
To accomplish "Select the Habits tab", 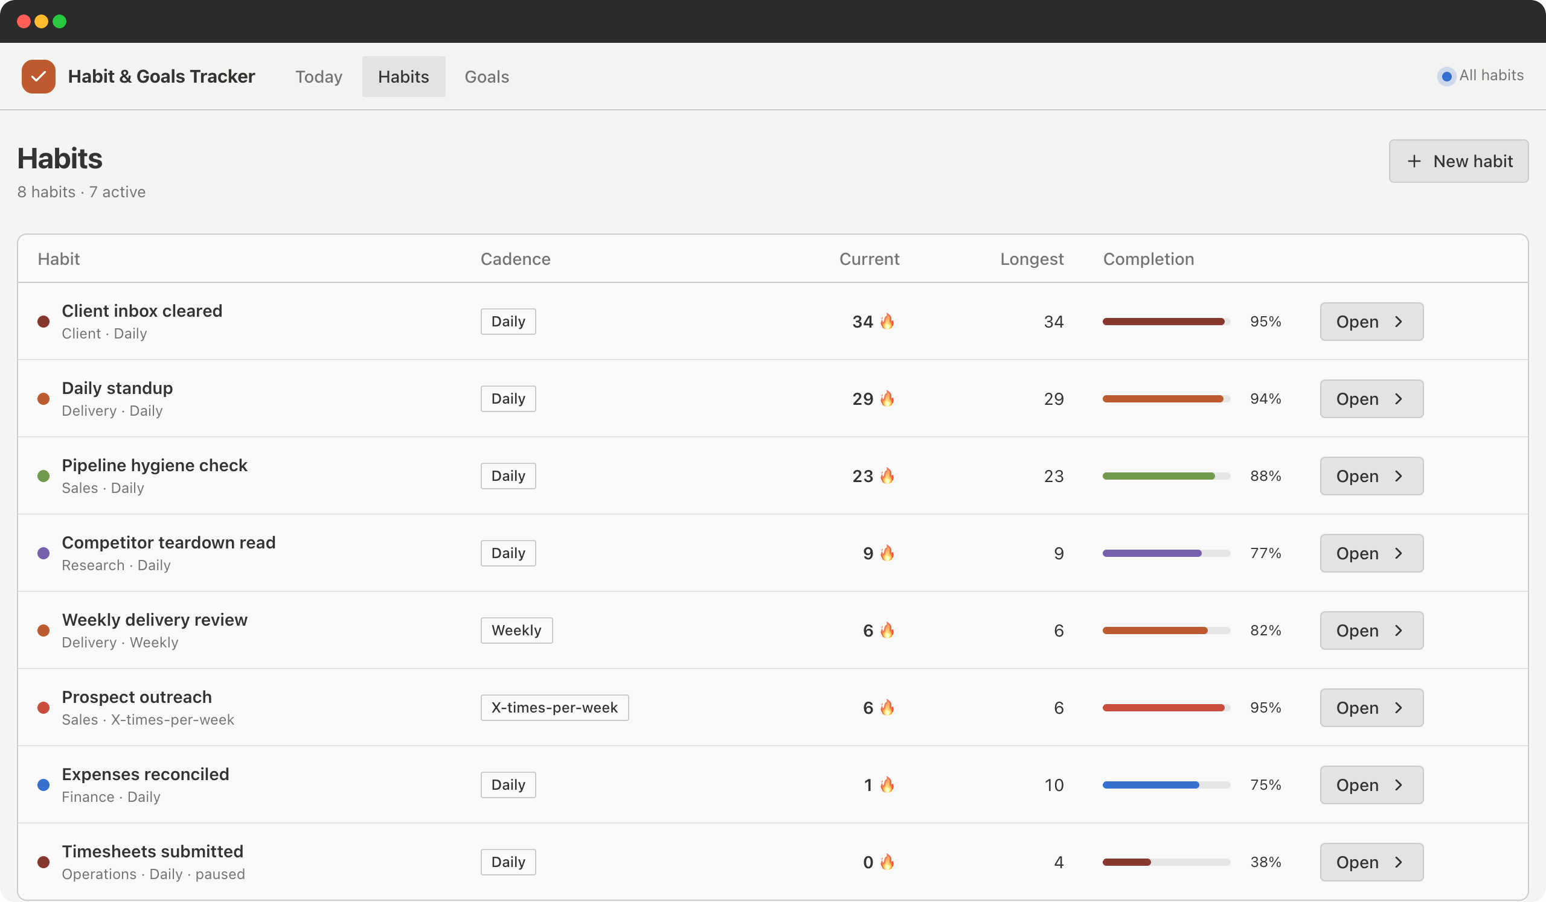I will pos(403,77).
